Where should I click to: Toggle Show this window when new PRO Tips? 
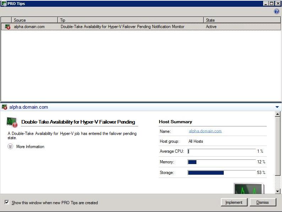click(7, 202)
